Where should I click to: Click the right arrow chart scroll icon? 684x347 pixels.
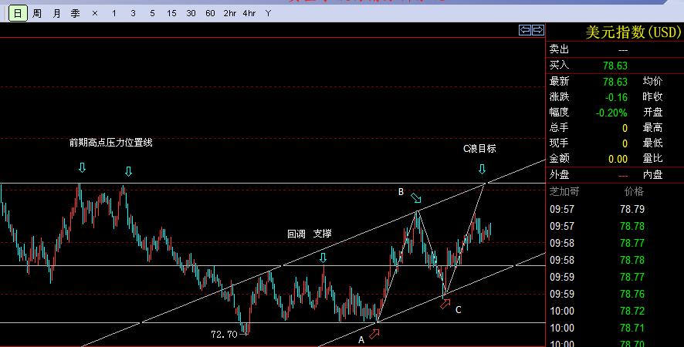coord(538,29)
